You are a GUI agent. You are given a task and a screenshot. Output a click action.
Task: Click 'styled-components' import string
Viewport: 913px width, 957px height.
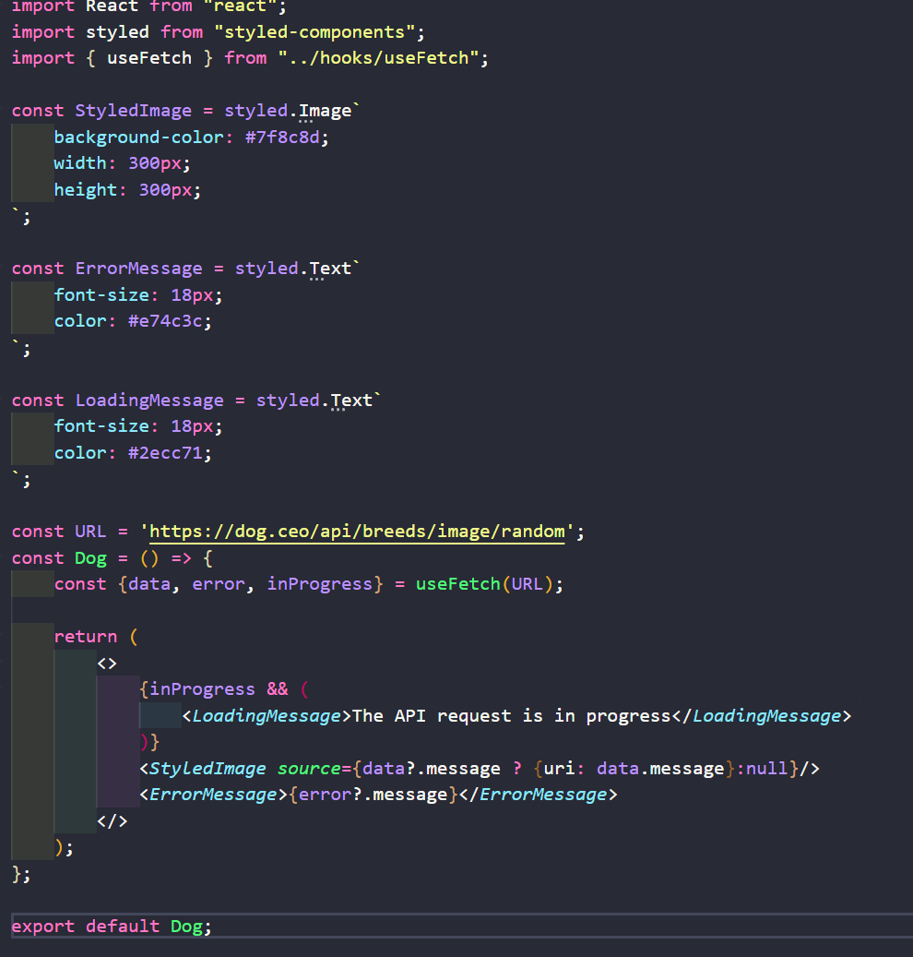(x=320, y=31)
